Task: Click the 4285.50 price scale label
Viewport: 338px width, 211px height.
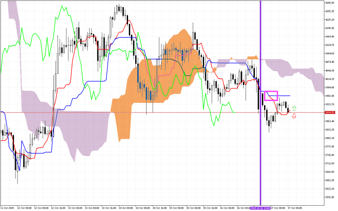Action: pos(330,3)
